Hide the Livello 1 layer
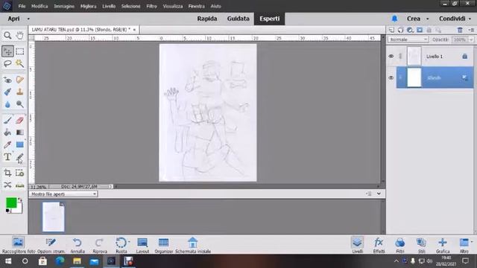The width and height of the screenshot is (477, 268). point(391,57)
